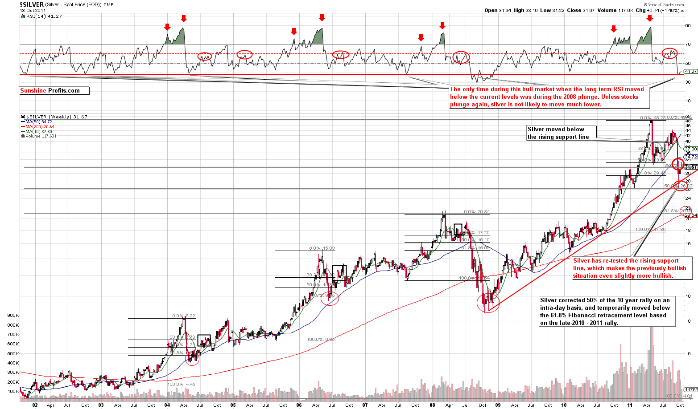Click the MA(200) 20.64 legend entry
Image resolution: width=698 pixels, height=409 pixels.
37,126
